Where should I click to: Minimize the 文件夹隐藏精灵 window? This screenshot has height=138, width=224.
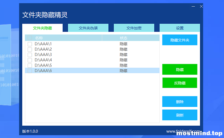tap(193, 6)
